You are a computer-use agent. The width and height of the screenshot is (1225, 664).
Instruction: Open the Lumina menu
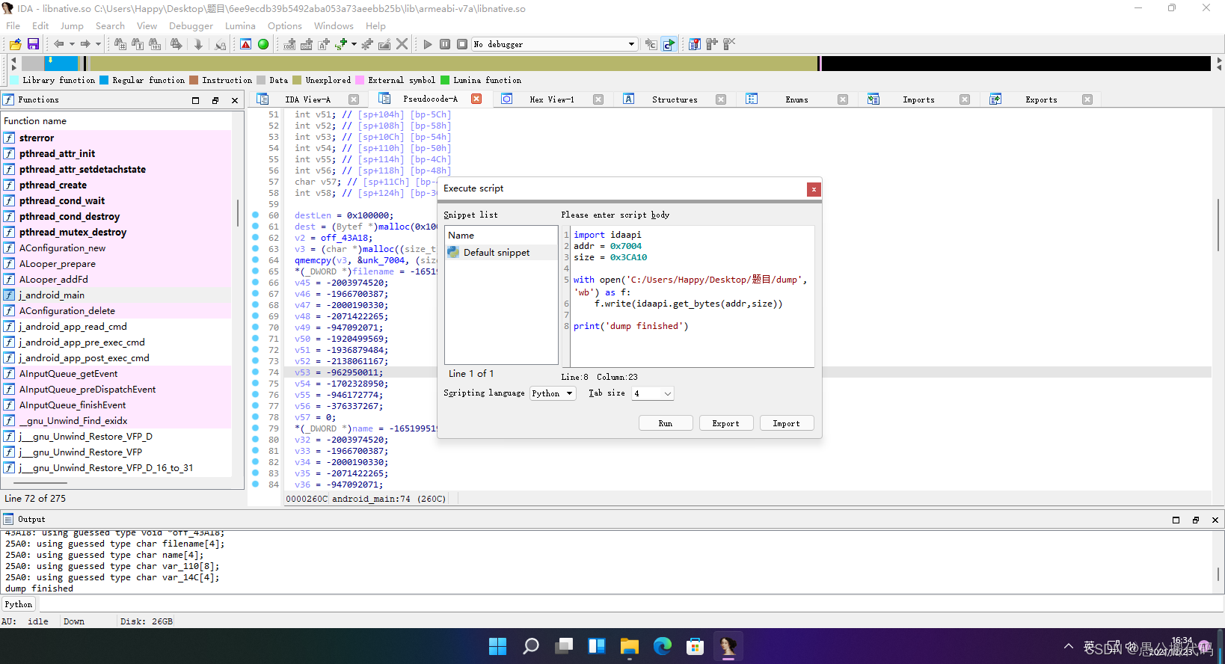coord(240,25)
